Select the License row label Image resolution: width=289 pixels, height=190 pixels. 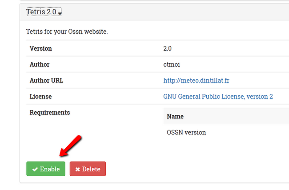40,97
